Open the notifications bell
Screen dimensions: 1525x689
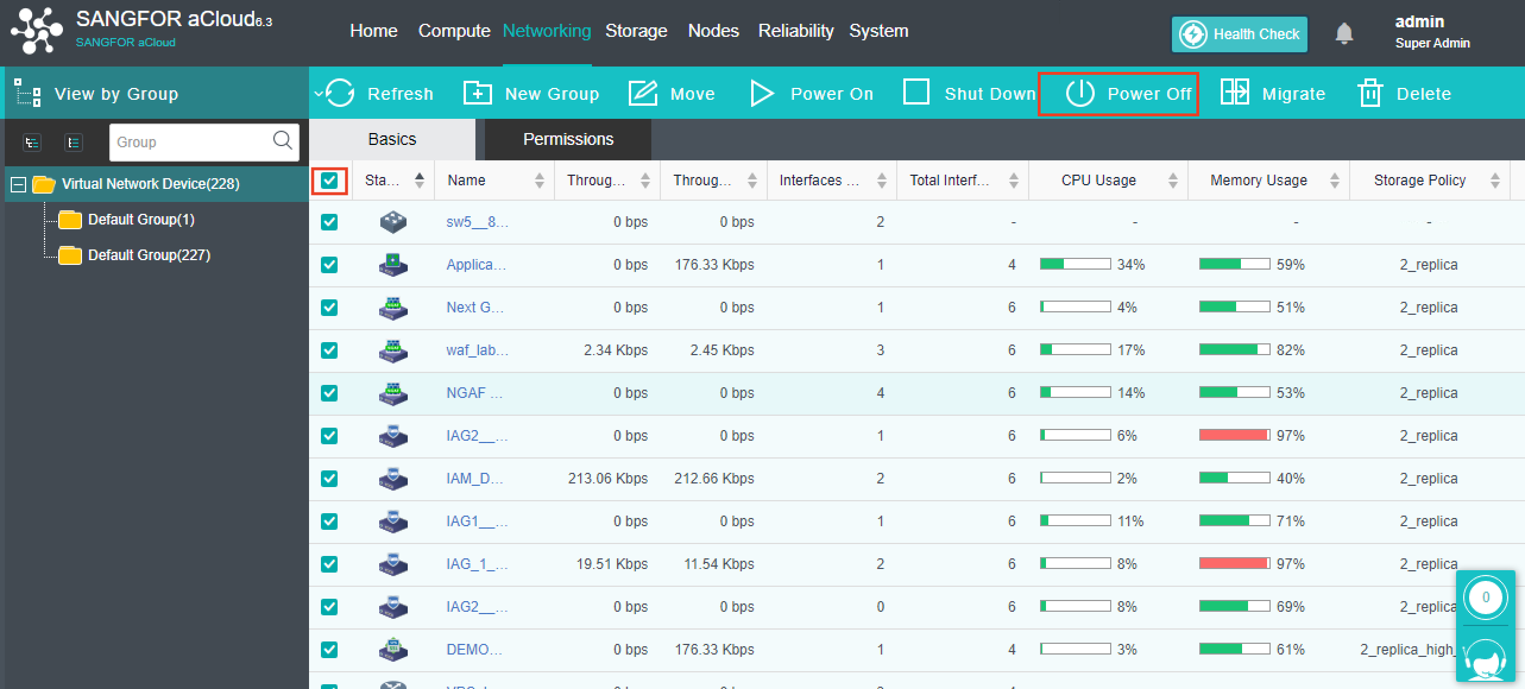[1344, 33]
